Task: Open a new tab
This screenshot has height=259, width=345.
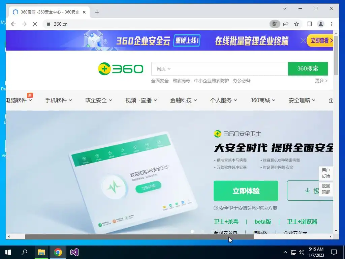Action: coord(97,12)
